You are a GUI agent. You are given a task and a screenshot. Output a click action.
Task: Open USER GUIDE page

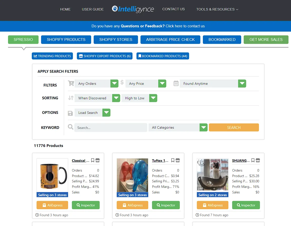click(93, 9)
